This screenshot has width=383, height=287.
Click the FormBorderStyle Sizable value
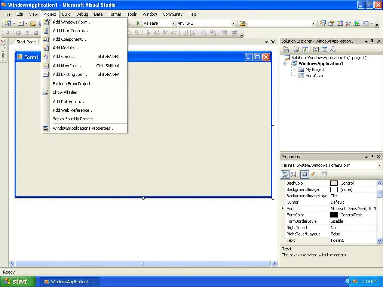coord(353,221)
